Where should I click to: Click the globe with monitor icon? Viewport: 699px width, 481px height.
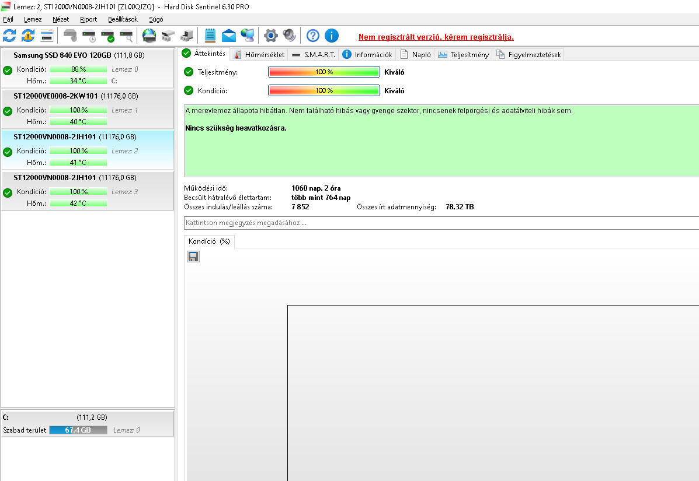pos(248,36)
